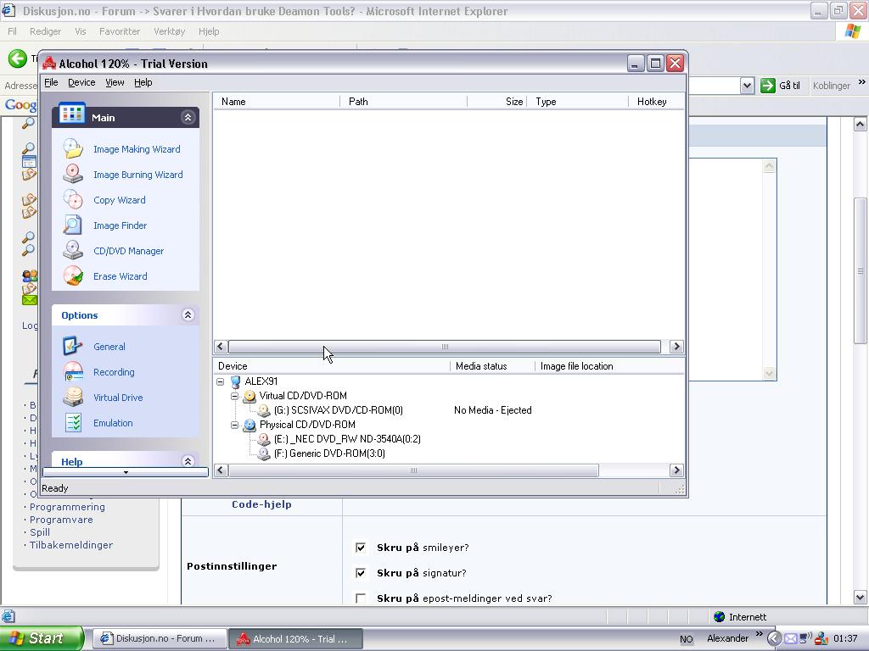Viewport: 869px width, 651px height.
Task: Click the Main panel grid icon
Action: [72, 114]
